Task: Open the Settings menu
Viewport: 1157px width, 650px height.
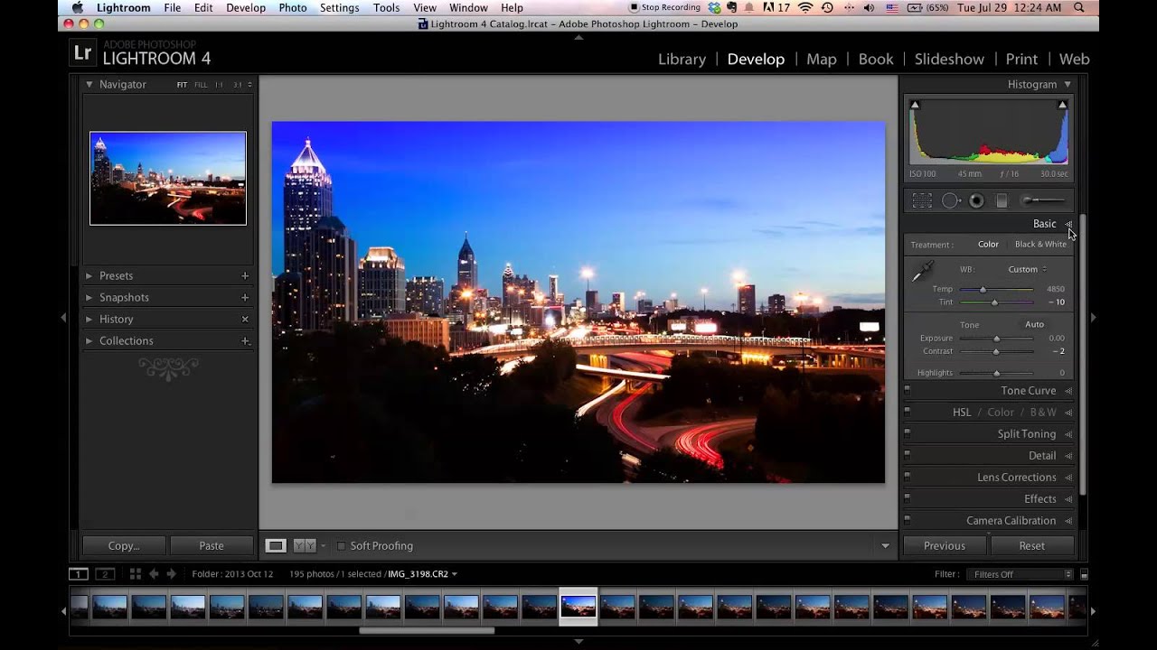Action: [x=340, y=8]
